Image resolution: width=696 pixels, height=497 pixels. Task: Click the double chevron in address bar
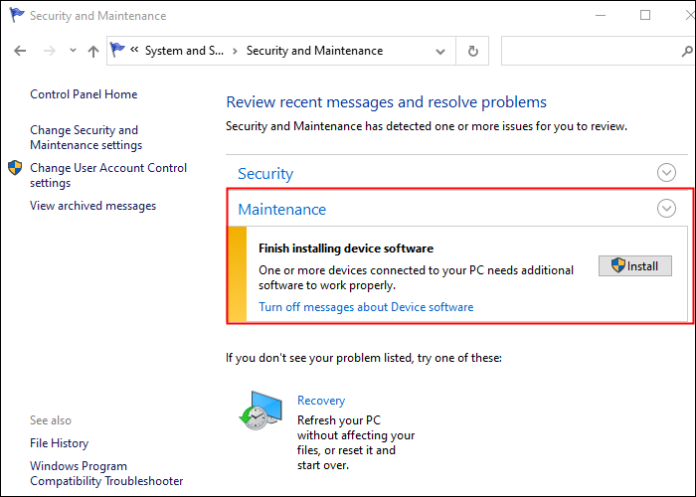(x=134, y=50)
